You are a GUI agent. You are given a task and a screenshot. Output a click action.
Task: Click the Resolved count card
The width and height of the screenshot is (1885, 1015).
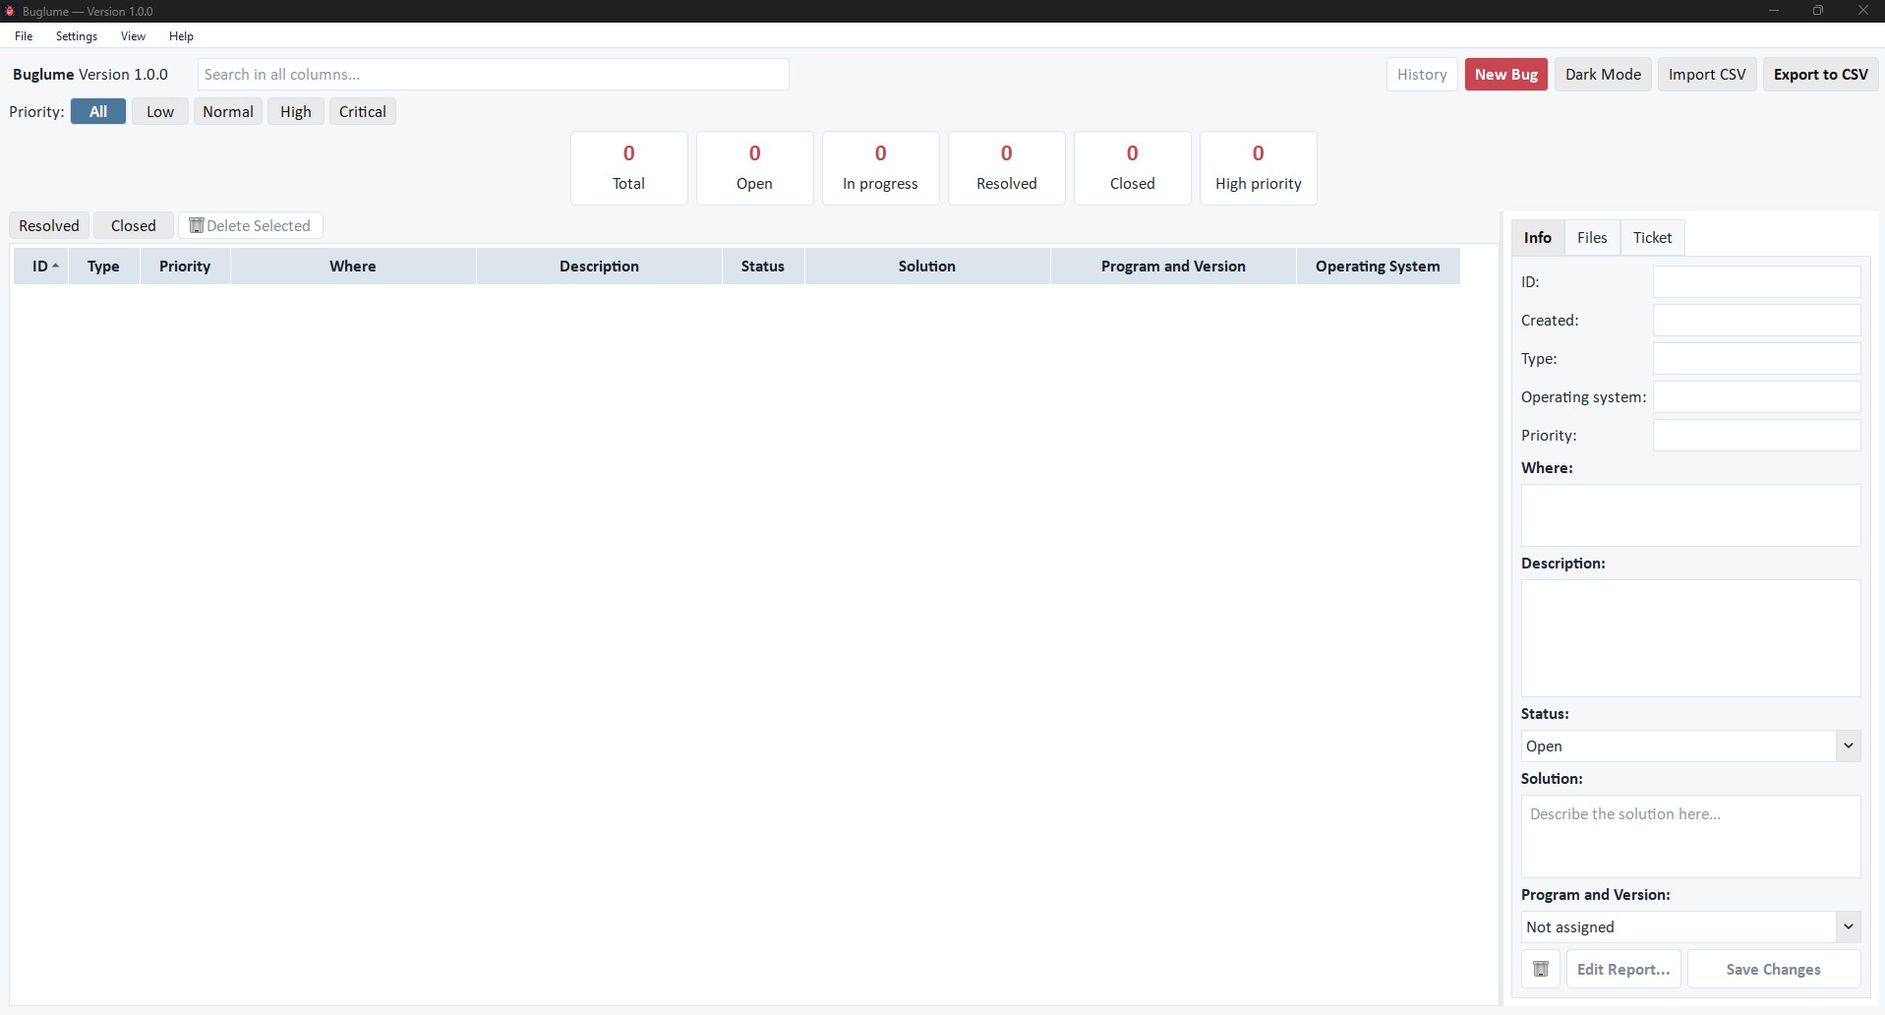(1007, 168)
